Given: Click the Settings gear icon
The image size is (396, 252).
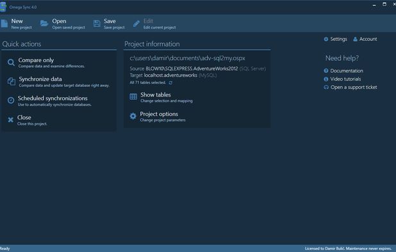Looking at the screenshot, I should (326, 39).
